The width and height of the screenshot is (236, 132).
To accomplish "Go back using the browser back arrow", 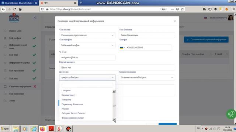I will tap(3, 9).
